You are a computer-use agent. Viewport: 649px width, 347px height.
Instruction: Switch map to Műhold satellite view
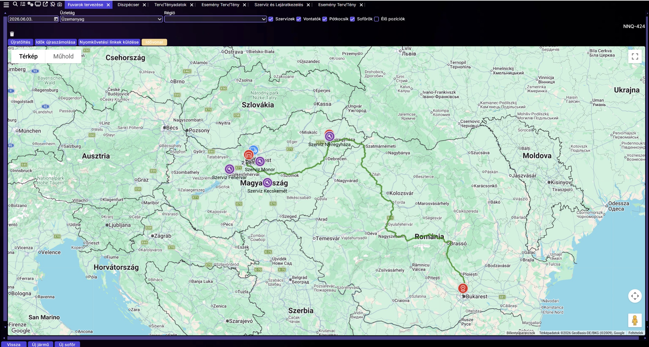63,56
